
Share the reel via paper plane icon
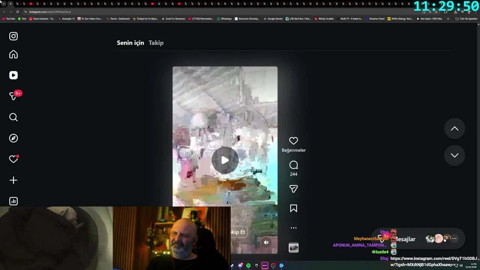(294, 189)
